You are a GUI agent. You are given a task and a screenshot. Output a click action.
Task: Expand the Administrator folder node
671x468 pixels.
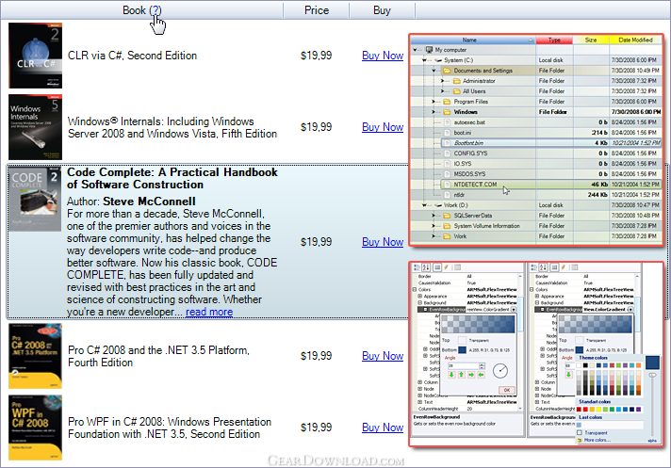click(443, 81)
